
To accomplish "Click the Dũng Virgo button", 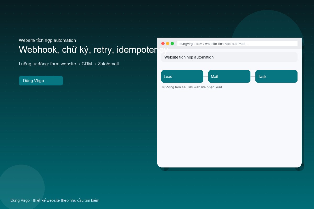I will (41, 80).
